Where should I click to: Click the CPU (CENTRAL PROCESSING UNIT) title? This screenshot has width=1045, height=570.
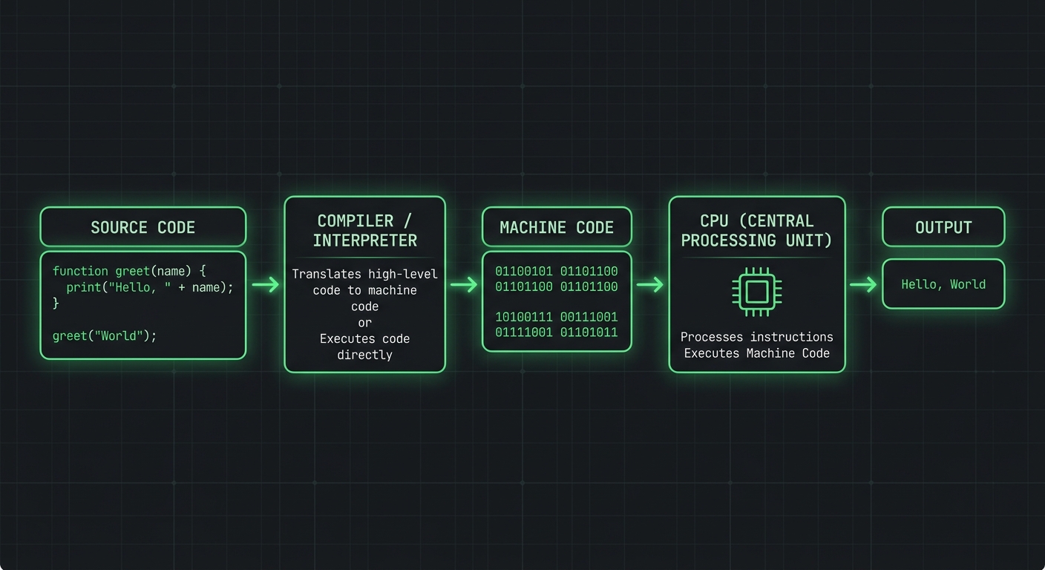pyautogui.click(x=757, y=231)
